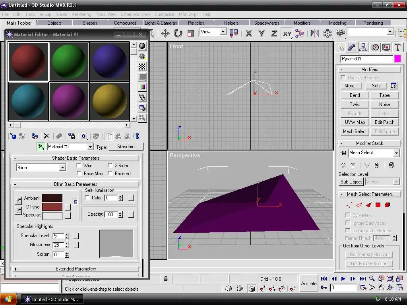Click the Array tool icon
This screenshot has height=305, width=407.
328,33
